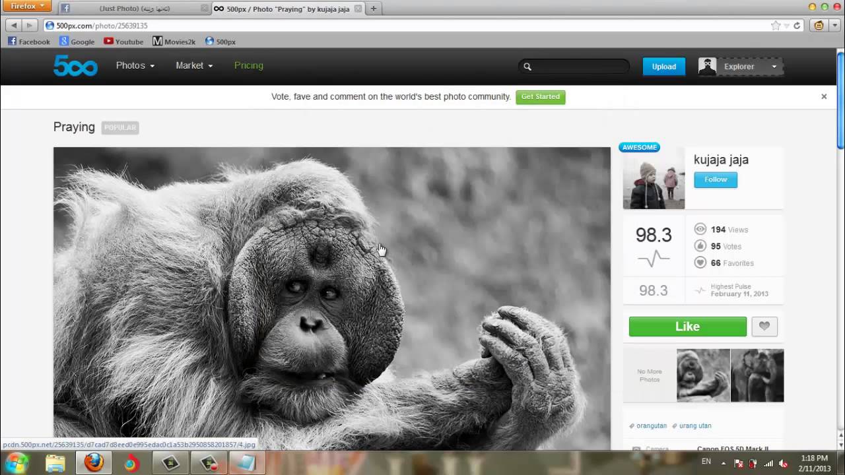Screen dimensions: 845x475
Task: Click the Explorer user avatar icon
Action: 707,66
